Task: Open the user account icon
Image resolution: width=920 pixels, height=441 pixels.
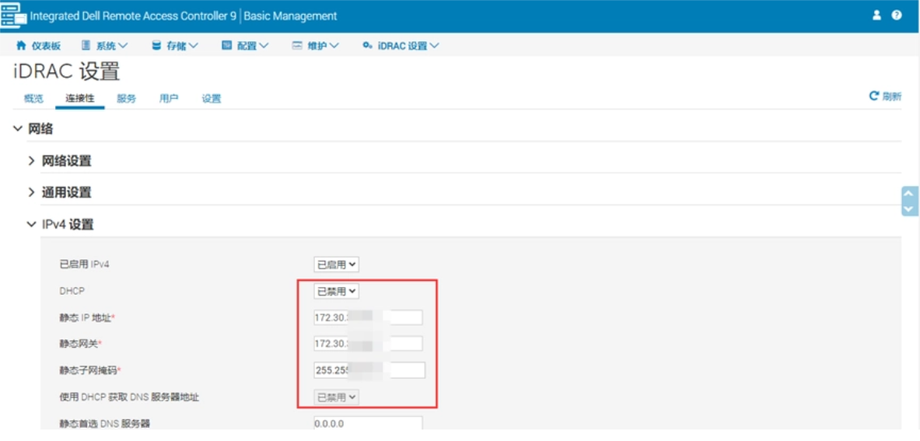Action: point(876,16)
